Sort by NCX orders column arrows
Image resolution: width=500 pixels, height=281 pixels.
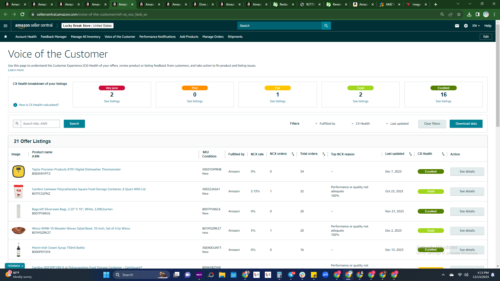(x=293, y=154)
